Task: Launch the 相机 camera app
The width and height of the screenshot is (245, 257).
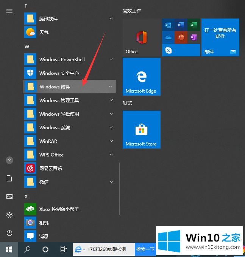Action: coord(70,223)
